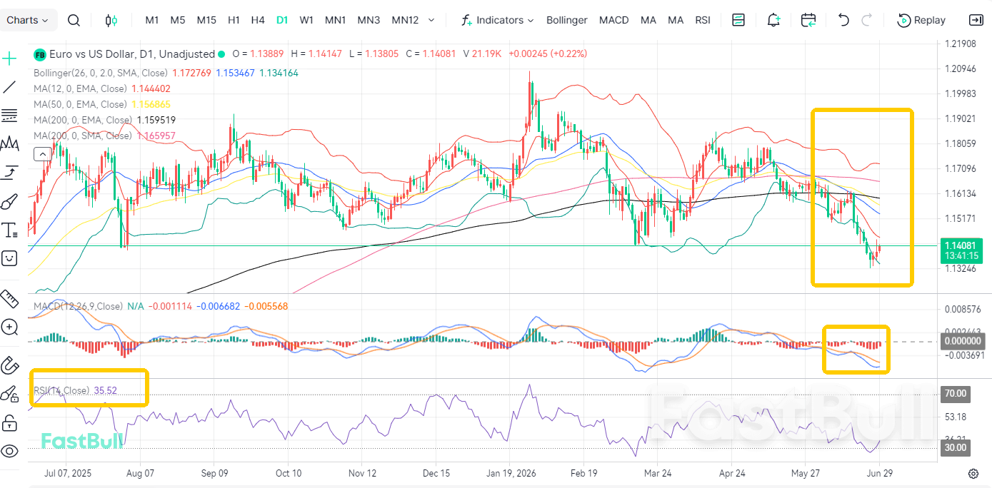This screenshot has width=992, height=488.
Task: Open the emoji sticker tool
Action: pos(9,258)
